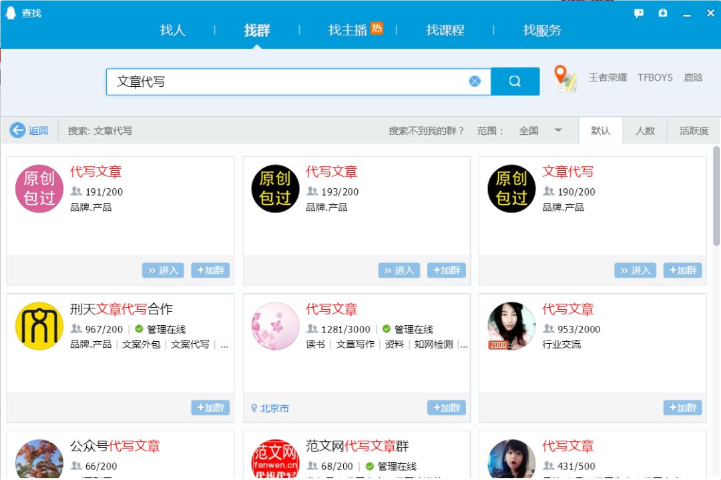This screenshot has width=721, height=480.
Task: Click the TFBOYS hot keyword
Action: pos(655,77)
